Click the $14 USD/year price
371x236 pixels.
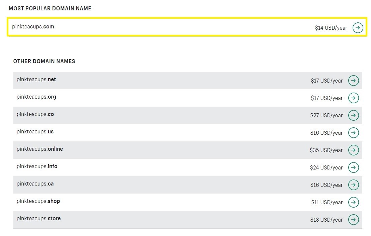(331, 28)
